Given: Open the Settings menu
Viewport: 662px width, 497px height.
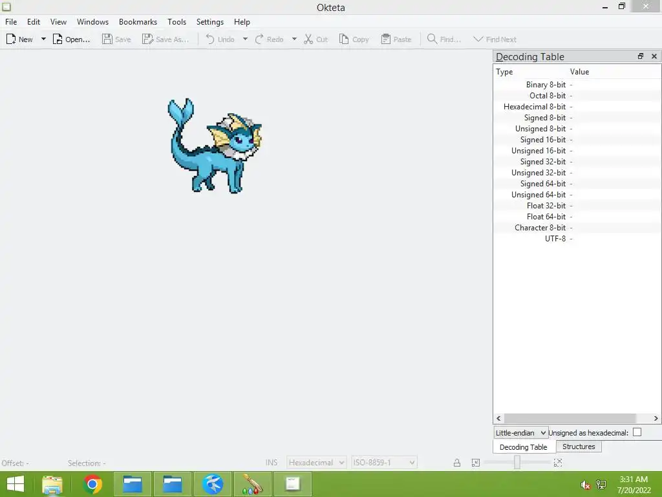Looking at the screenshot, I should pos(210,22).
